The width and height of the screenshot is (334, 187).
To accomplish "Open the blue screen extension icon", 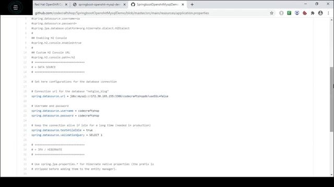I will point(297,13).
